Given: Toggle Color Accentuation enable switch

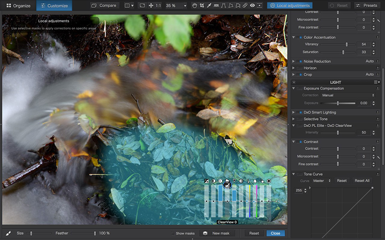Looking at the screenshot, I should click(299, 37).
